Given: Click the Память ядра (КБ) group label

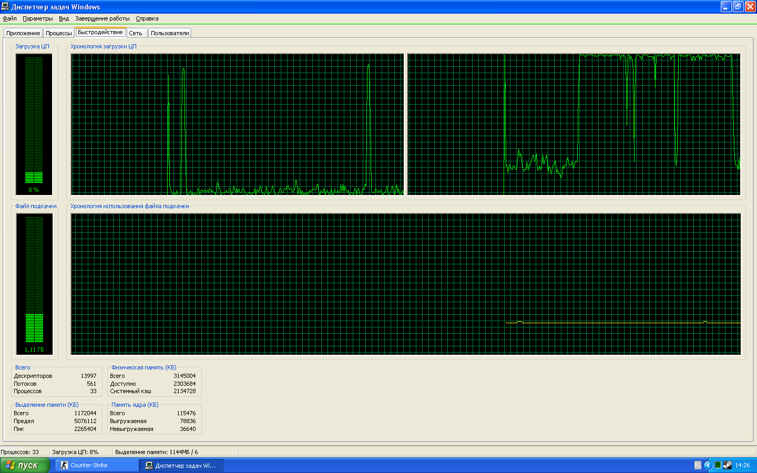Looking at the screenshot, I should click(x=135, y=405).
